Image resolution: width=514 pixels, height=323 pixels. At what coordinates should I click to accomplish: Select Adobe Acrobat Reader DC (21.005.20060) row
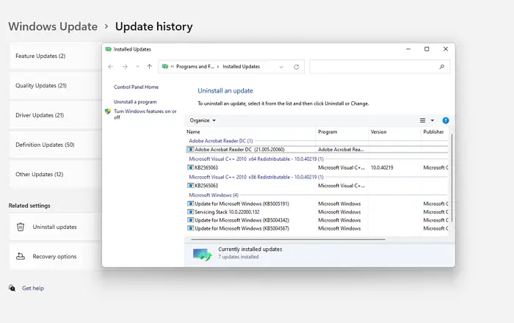(316, 149)
